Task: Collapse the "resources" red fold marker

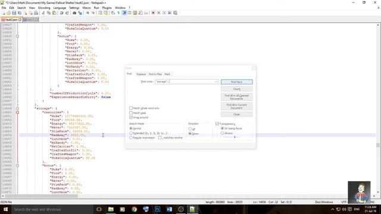Action: click(17, 112)
